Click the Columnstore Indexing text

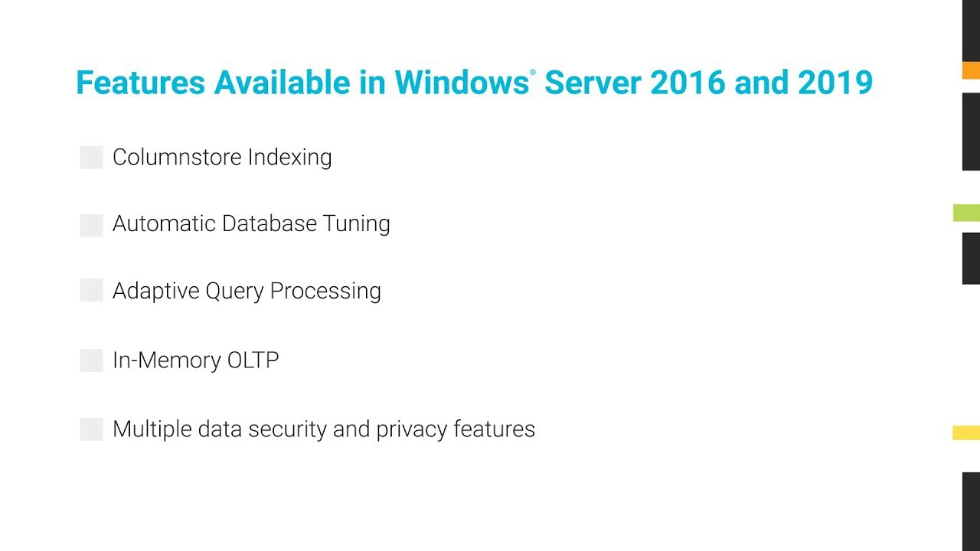(222, 158)
